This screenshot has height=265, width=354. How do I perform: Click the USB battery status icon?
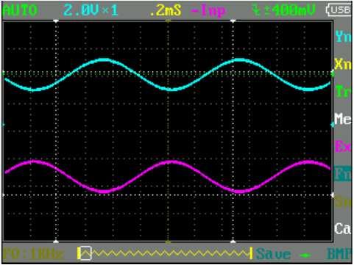coord(339,10)
